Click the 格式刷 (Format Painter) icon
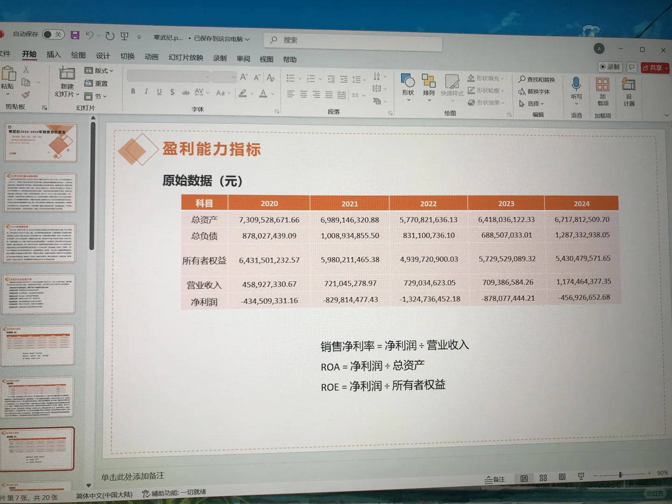Image resolution: width=672 pixels, height=504 pixels. coord(26,94)
